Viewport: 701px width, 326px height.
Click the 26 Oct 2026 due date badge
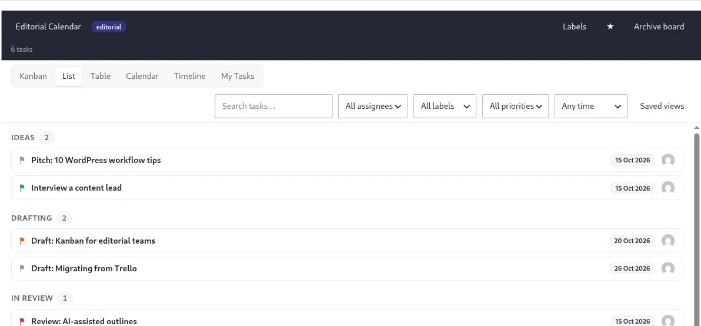pyautogui.click(x=632, y=268)
